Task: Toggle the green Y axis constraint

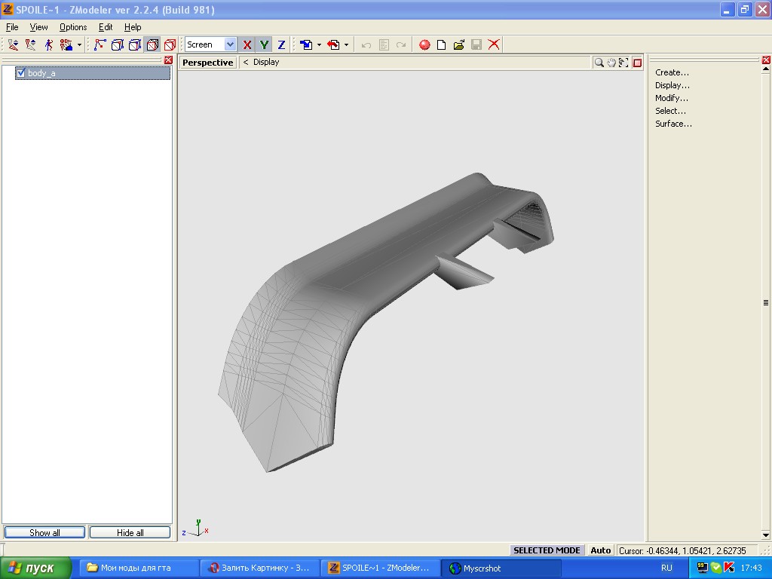Action: (x=264, y=45)
